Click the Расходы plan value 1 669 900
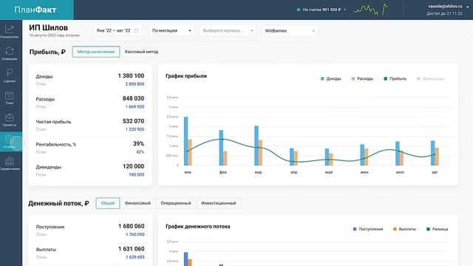This screenshot has height=266, width=473. [135, 106]
